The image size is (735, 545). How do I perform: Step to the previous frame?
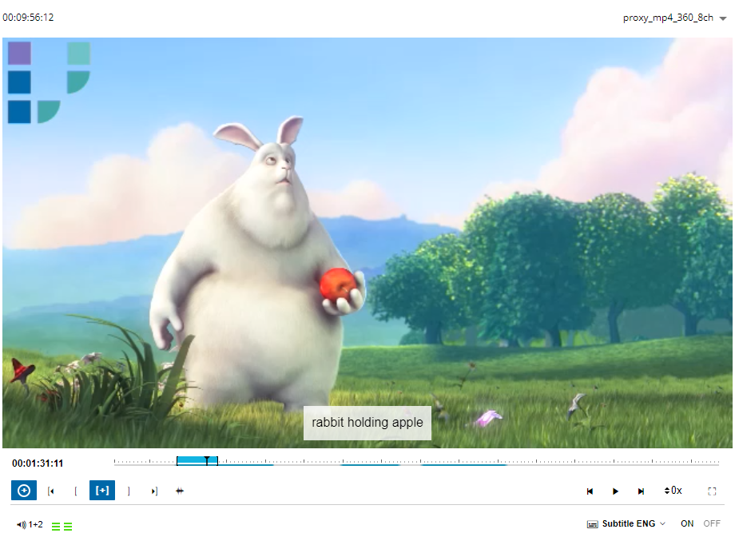(x=590, y=491)
